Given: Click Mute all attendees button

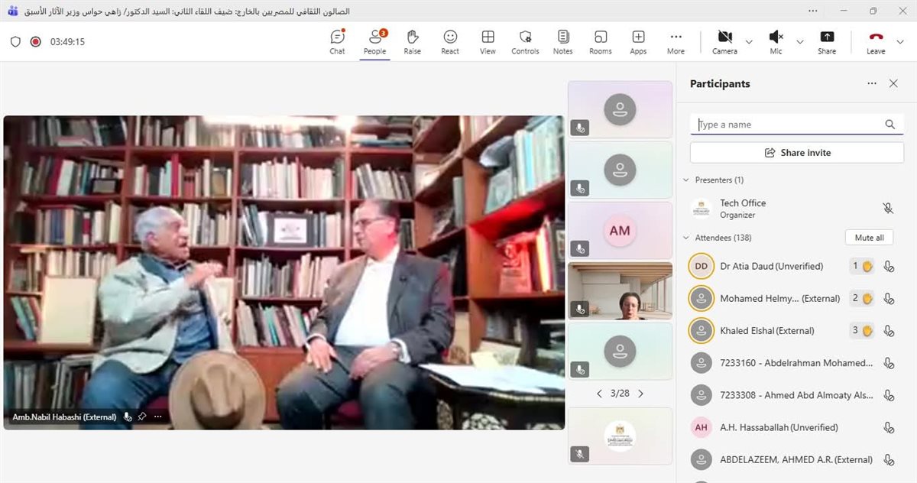Looking at the screenshot, I should pos(869,238).
